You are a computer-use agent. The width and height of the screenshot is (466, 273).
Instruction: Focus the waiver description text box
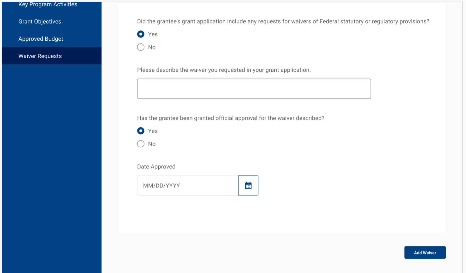click(x=254, y=89)
